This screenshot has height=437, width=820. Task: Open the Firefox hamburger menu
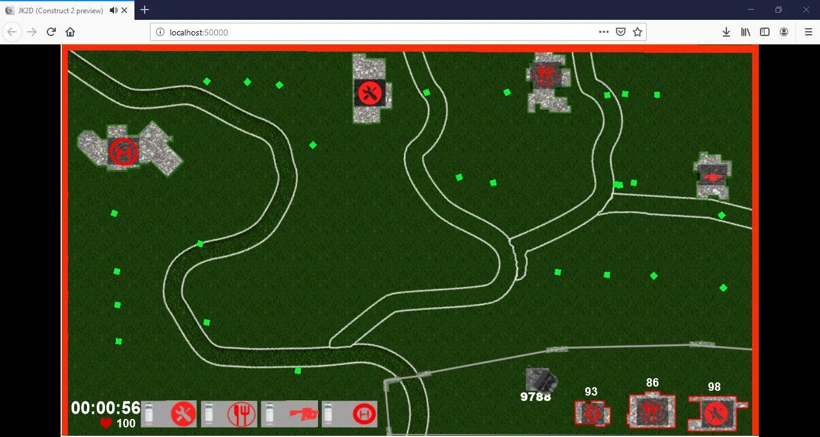coord(808,32)
